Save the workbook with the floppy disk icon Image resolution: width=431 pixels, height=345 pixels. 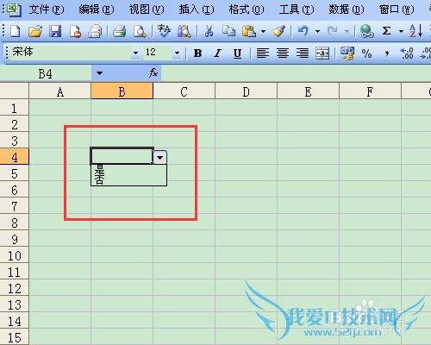[55, 31]
